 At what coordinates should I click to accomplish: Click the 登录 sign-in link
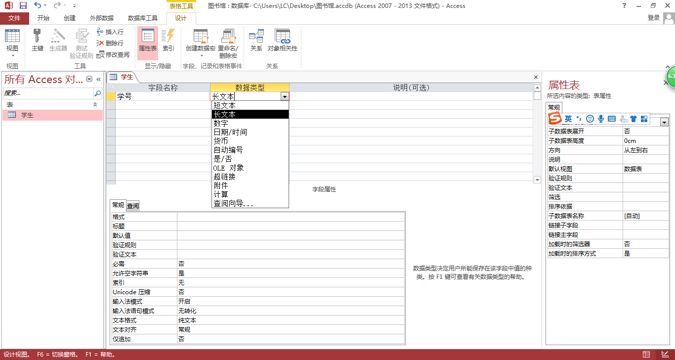654,18
